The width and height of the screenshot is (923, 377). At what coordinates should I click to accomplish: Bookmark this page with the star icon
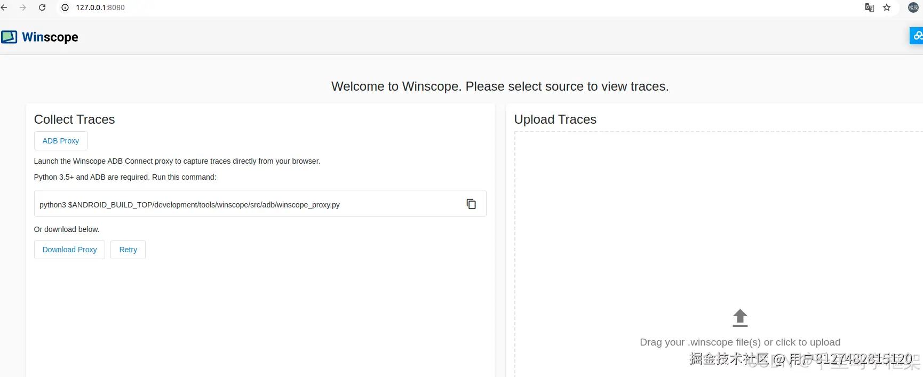click(887, 7)
